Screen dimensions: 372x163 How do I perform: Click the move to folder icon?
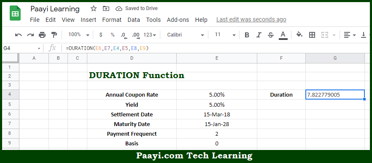tap(106, 9)
